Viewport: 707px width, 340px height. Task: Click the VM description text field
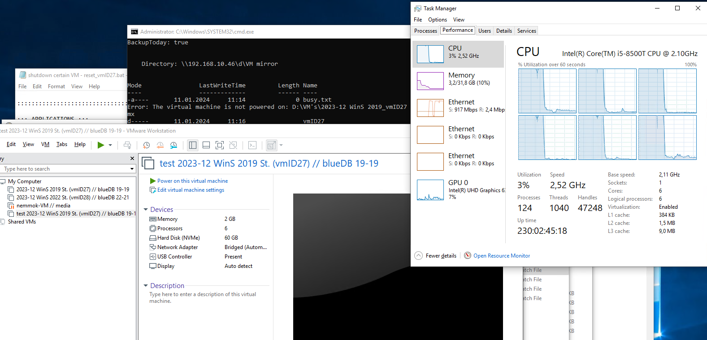coord(203,297)
